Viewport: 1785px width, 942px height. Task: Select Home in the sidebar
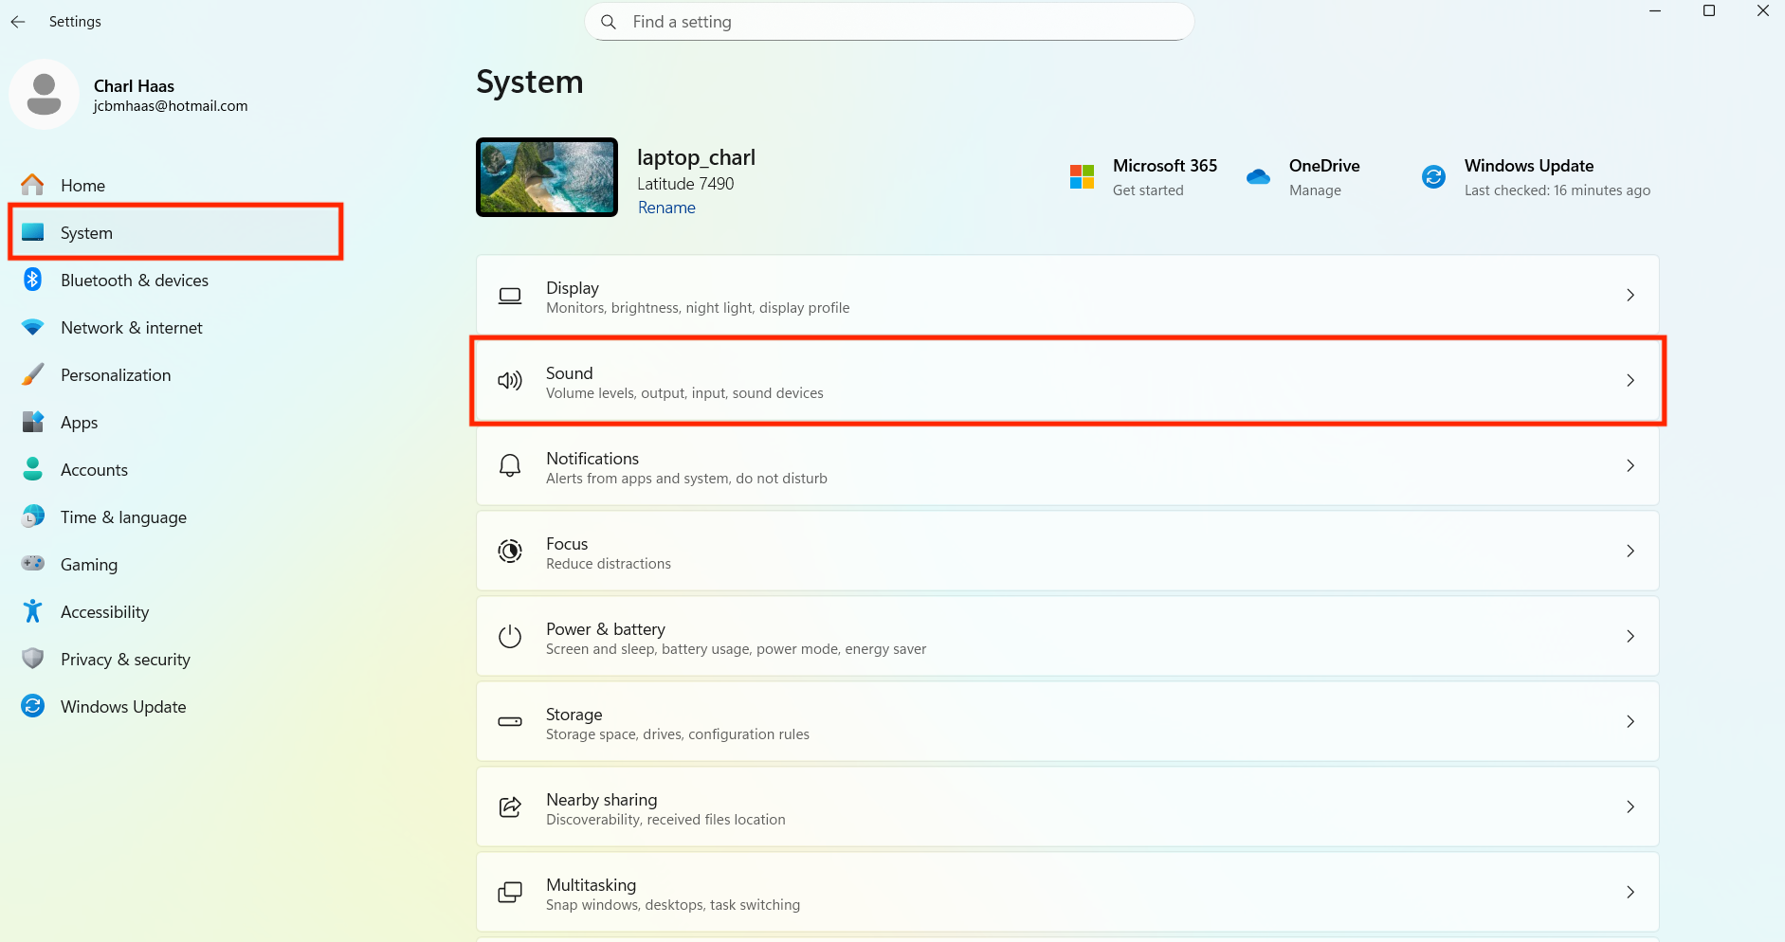[82, 185]
